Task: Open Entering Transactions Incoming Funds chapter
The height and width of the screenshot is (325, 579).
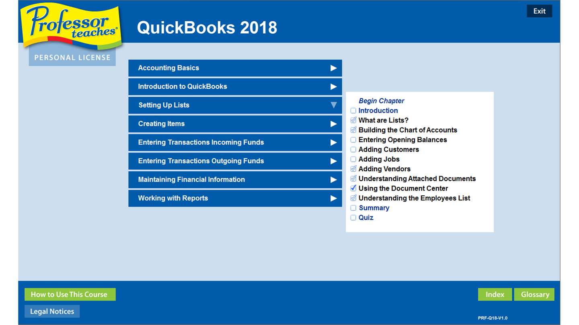Action: point(235,142)
